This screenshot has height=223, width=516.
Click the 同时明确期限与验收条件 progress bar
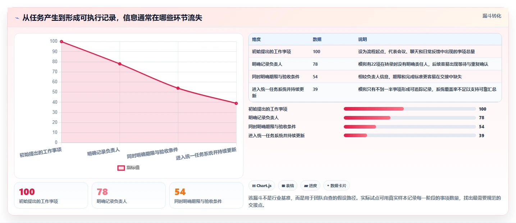410,127
